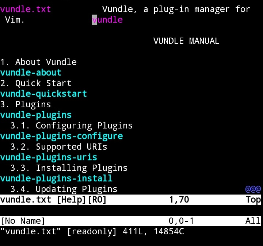
Task: Click the 'Vim.' word on second line
Action: tap(15, 20)
